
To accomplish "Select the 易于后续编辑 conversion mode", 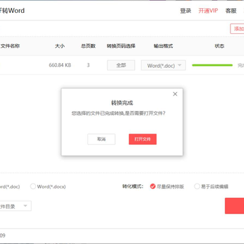I will [211, 186].
